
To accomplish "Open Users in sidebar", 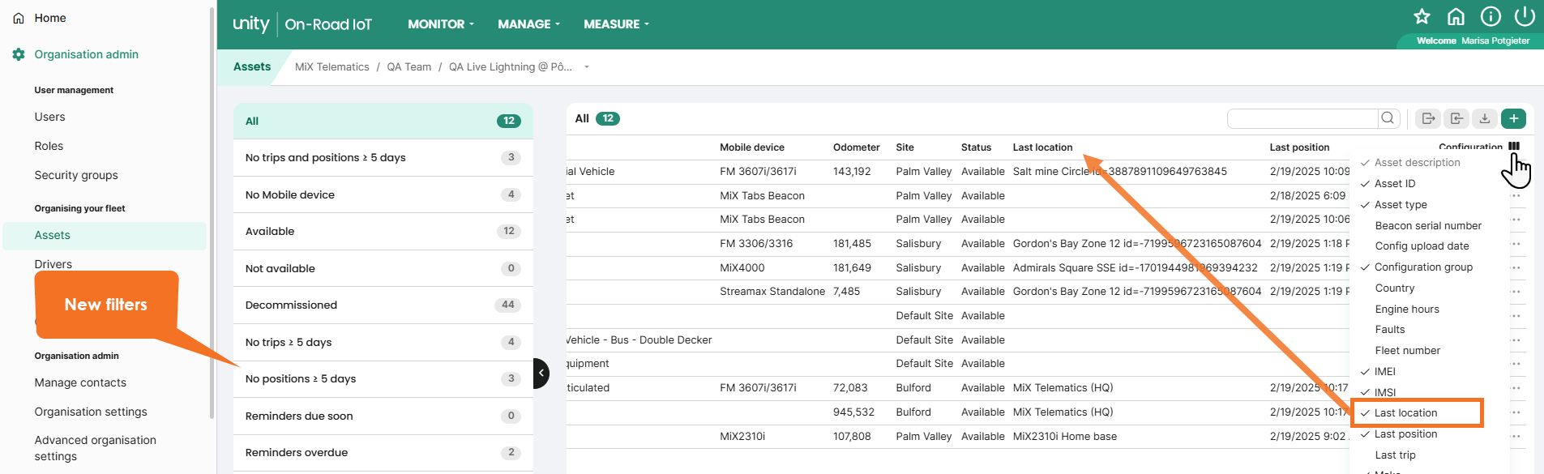I will coord(49,117).
